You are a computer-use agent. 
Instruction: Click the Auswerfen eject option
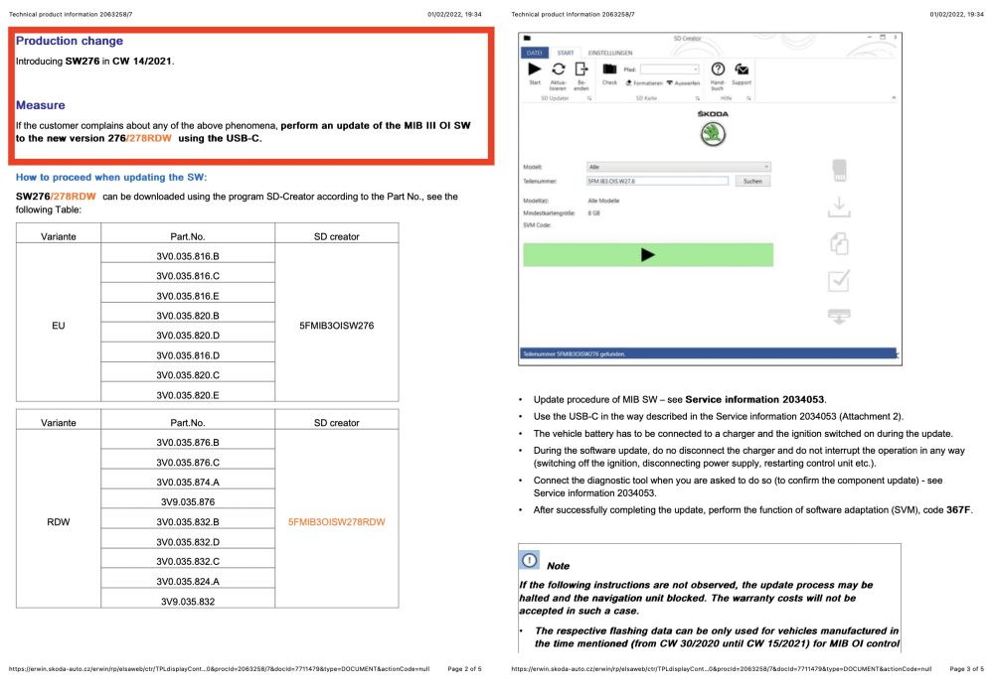684,83
